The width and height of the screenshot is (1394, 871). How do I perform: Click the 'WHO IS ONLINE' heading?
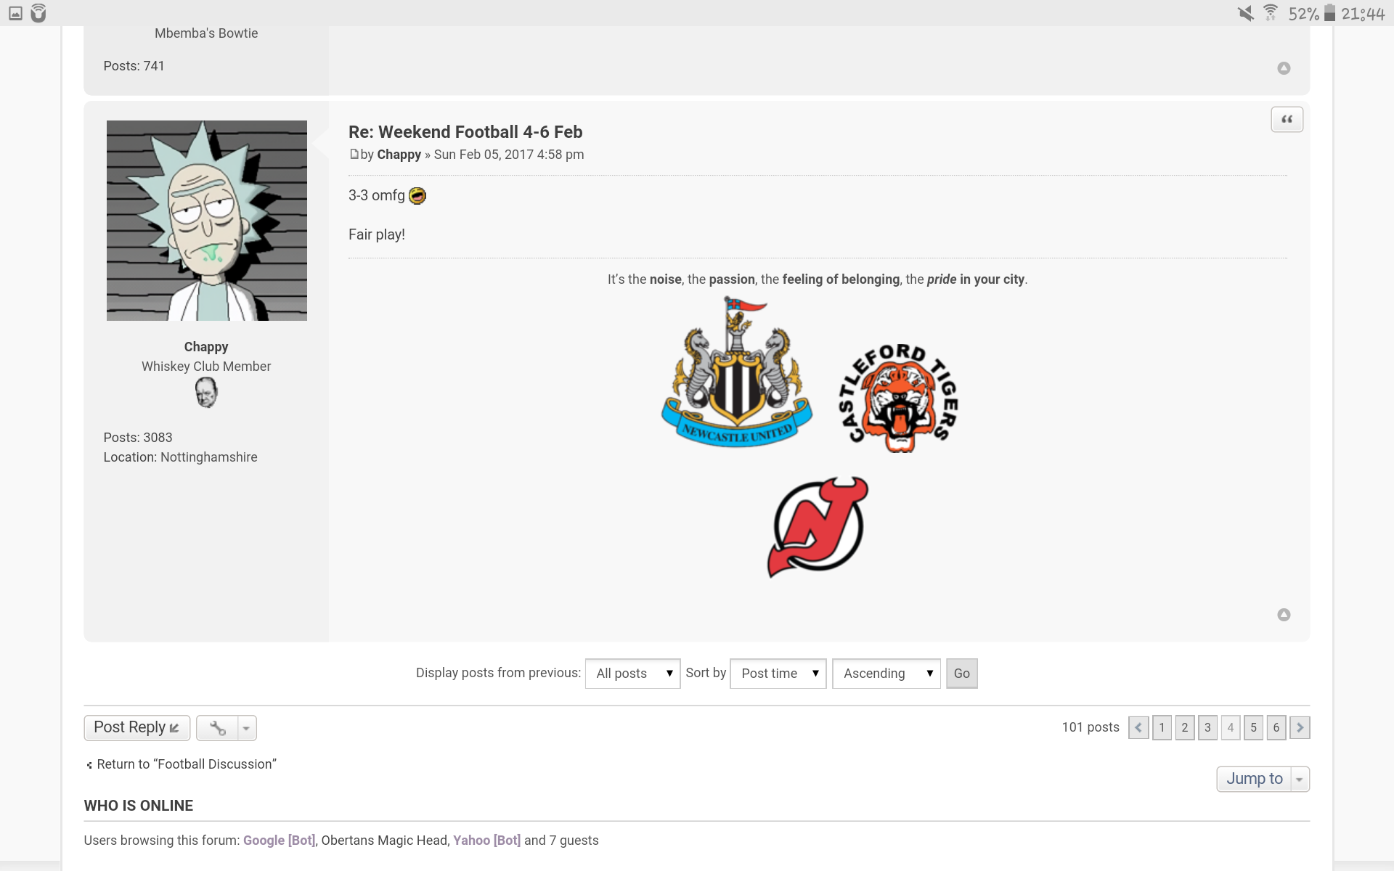click(139, 806)
